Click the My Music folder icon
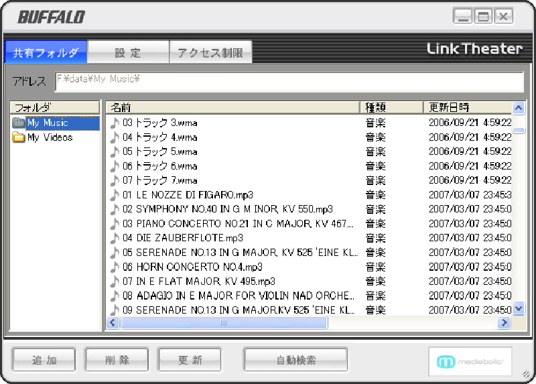 click(x=19, y=123)
